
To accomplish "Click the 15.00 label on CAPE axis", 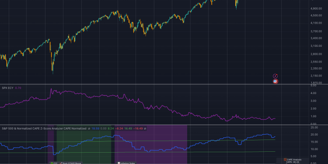I will click(314, 142).
